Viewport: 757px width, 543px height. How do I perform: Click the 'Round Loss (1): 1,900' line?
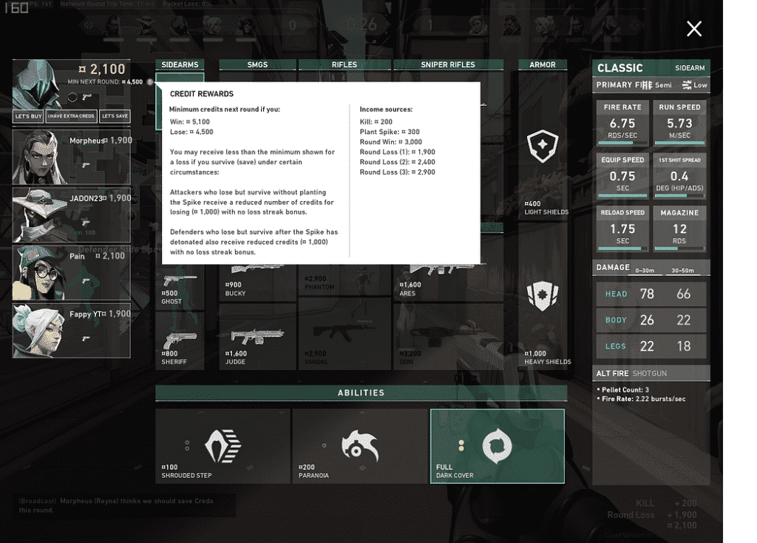(397, 152)
